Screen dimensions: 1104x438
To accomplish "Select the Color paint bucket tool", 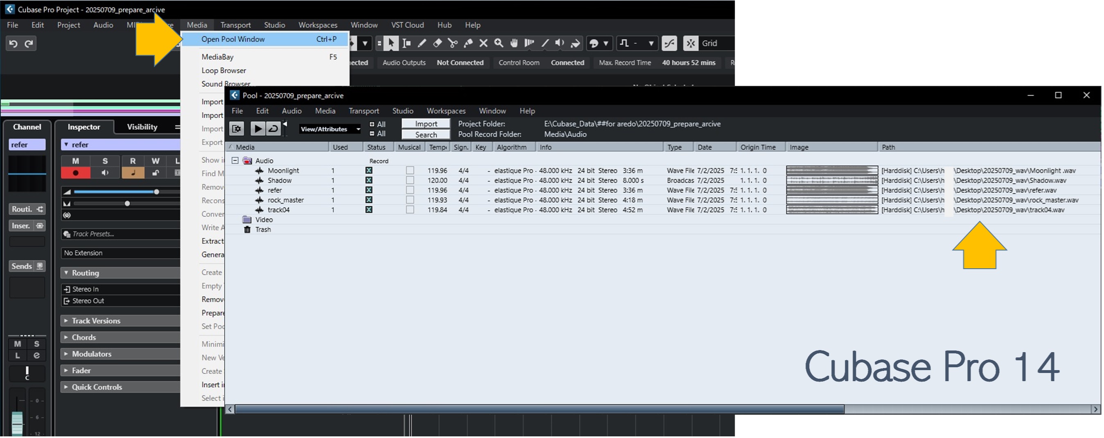I will tap(575, 43).
